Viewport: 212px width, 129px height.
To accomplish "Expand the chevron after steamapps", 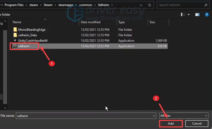I will pyautogui.click(x=76, y=5).
